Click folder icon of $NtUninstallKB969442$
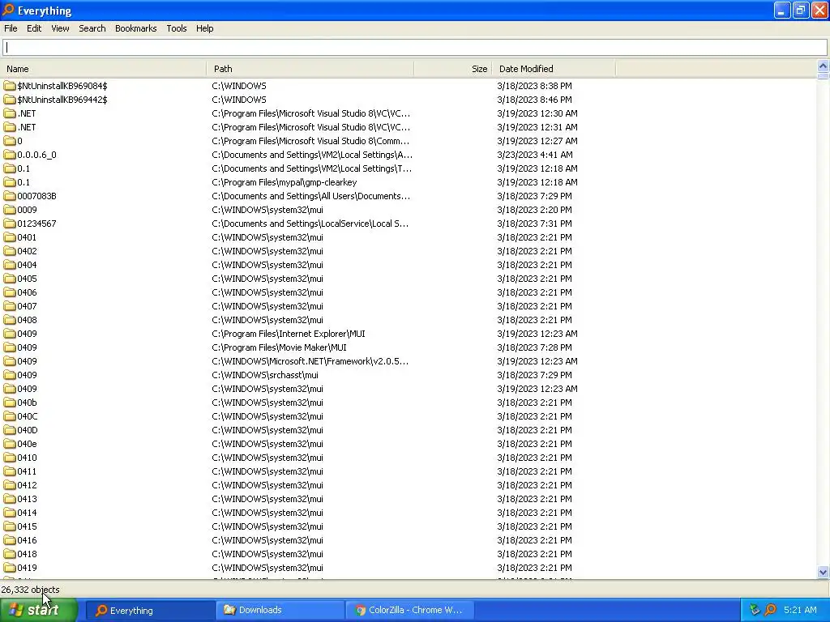 click(x=10, y=100)
